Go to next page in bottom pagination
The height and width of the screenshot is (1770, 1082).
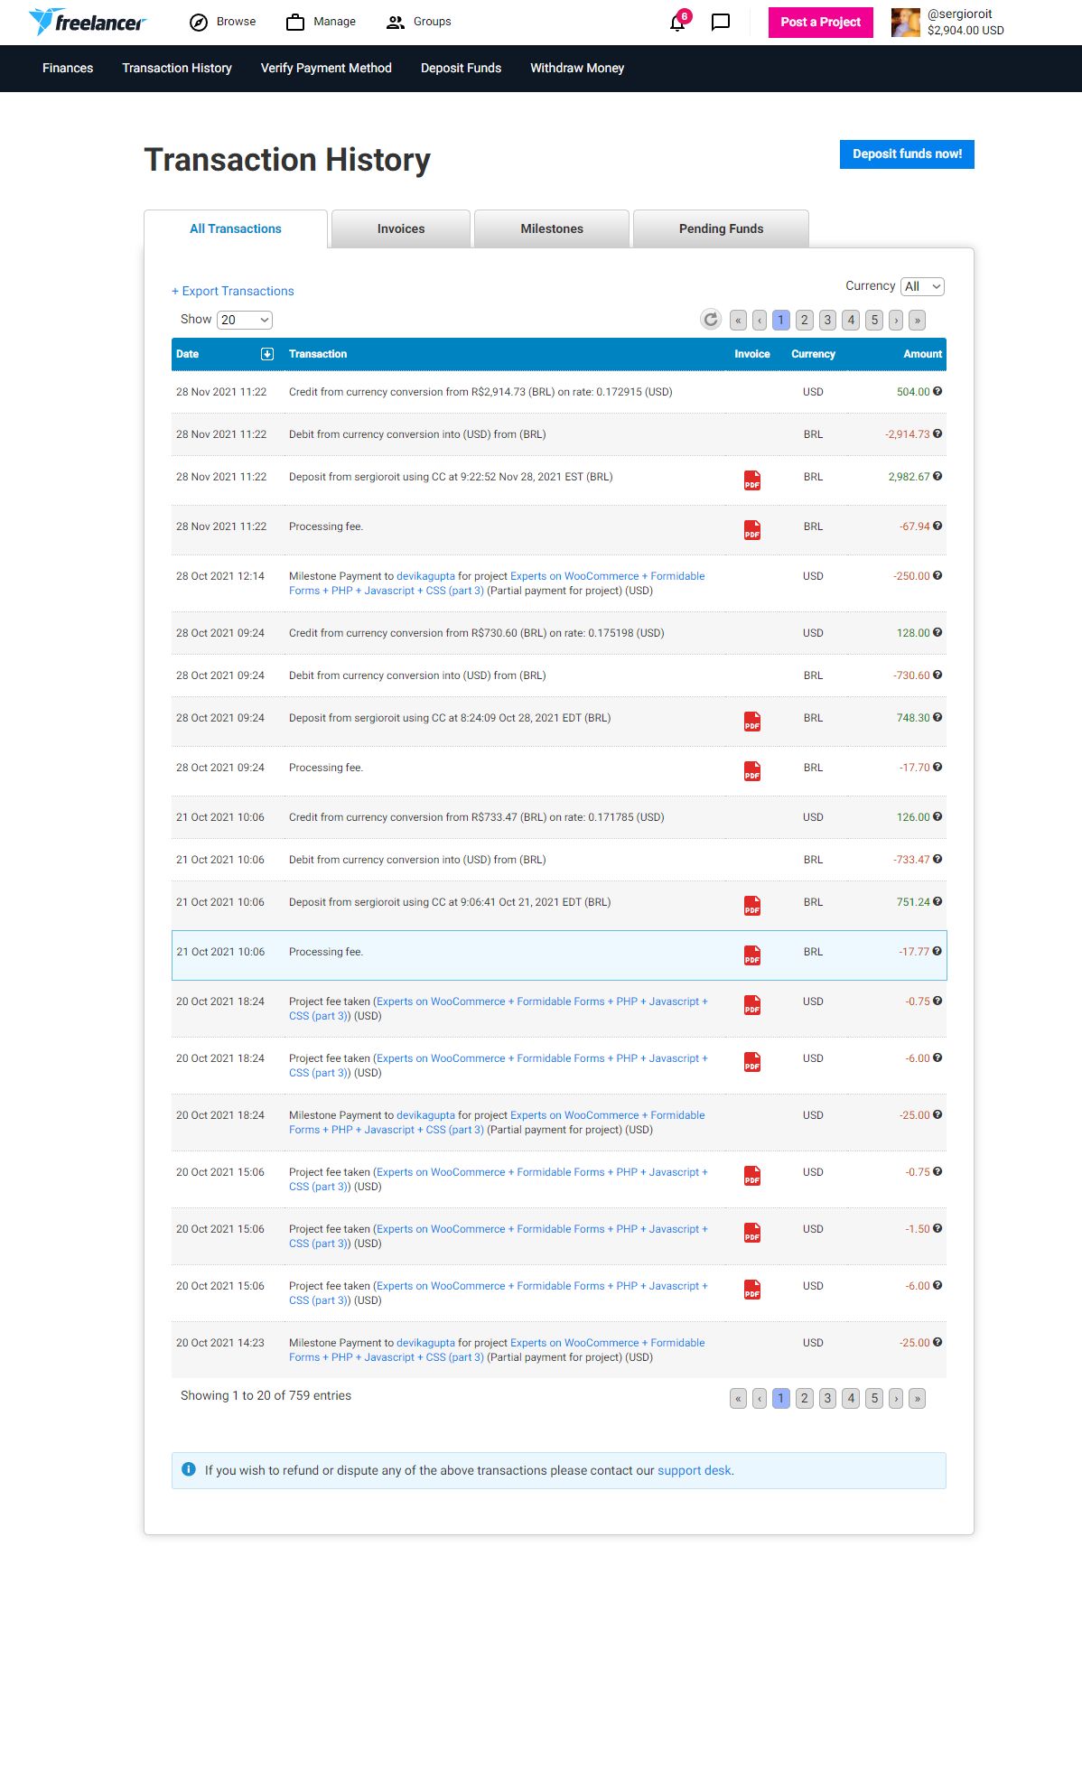[896, 1398]
